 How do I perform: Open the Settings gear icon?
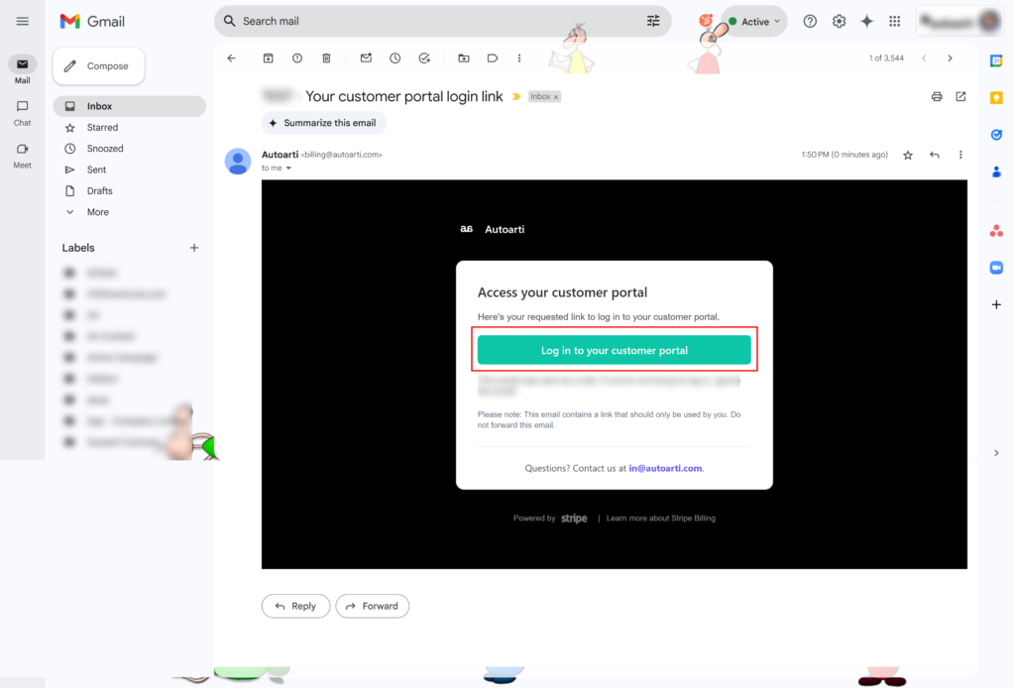pyautogui.click(x=839, y=22)
